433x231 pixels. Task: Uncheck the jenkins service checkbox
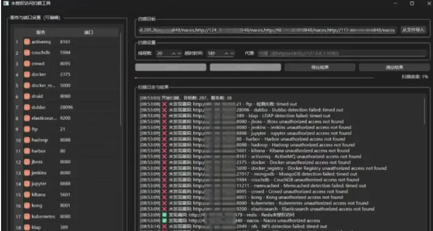pyautogui.click(x=27, y=173)
